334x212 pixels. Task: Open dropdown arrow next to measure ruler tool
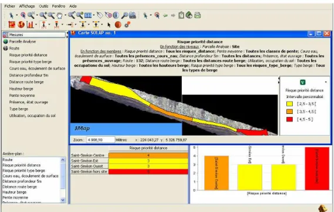(94, 15)
